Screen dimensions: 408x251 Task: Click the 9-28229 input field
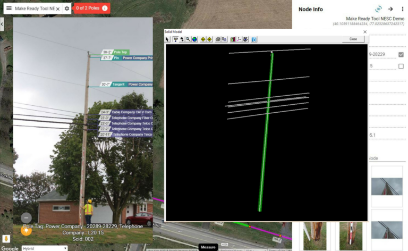[382, 54]
